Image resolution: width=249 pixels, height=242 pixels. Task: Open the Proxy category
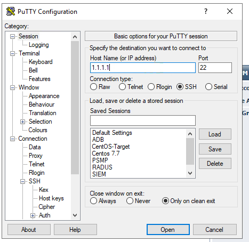click(36, 156)
